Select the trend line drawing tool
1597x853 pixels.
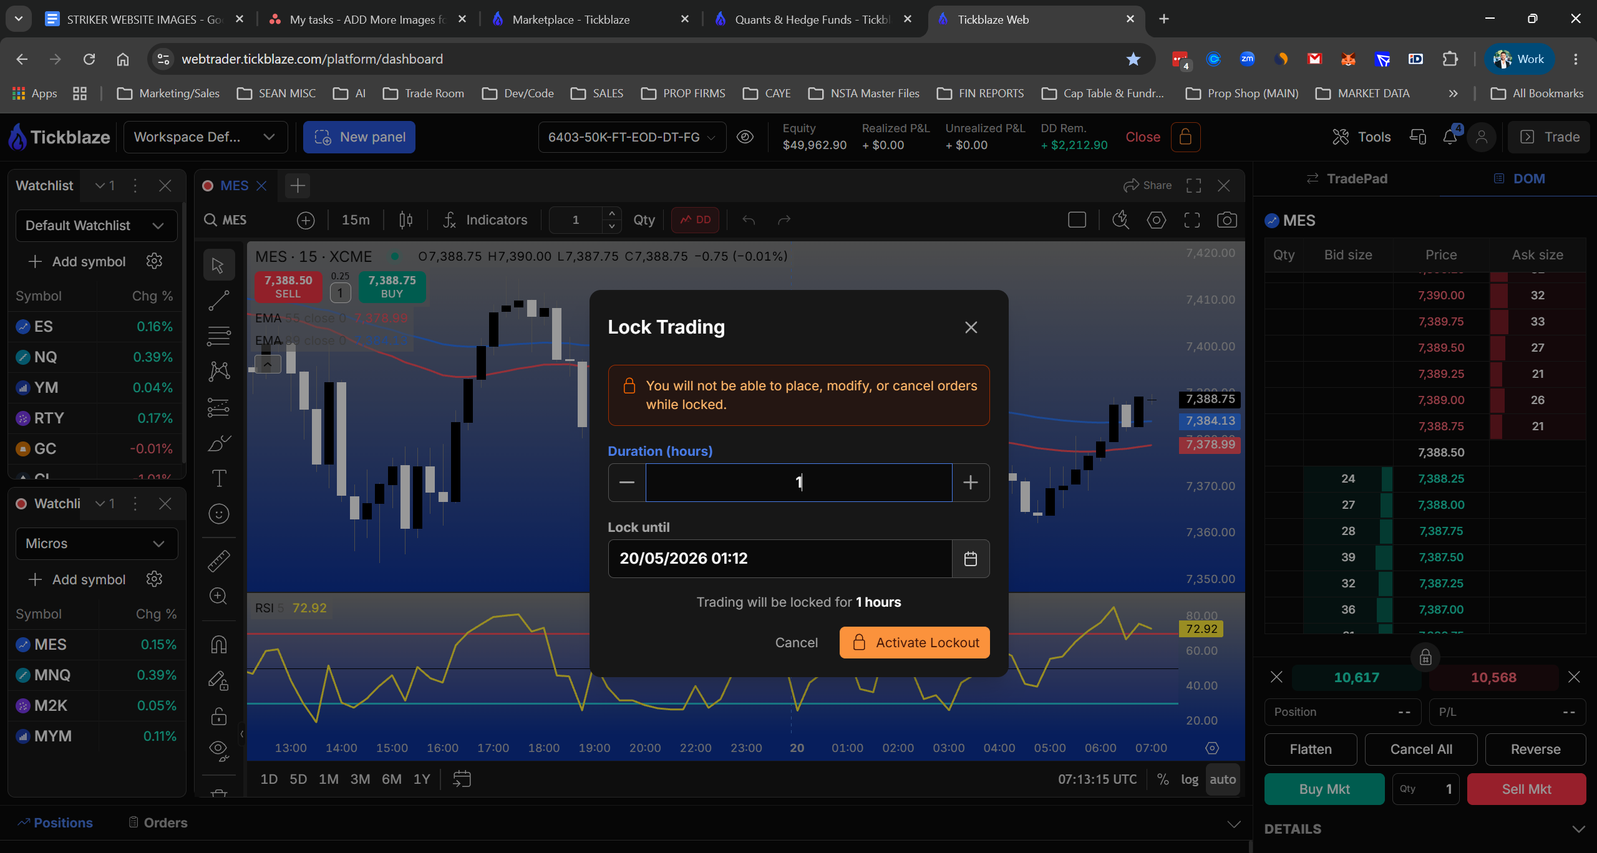pos(218,301)
